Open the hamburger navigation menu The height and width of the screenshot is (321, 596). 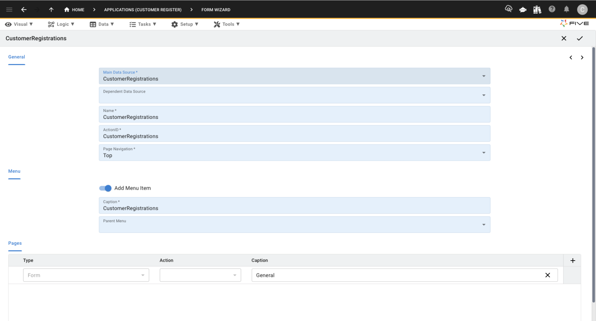[9, 10]
